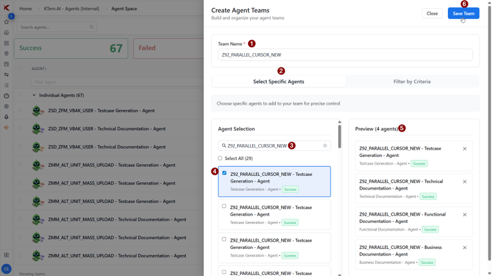Toggle the Select All (29) checkbox
The width and height of the screenshot is (492, 276).
(x=220, y=158)
